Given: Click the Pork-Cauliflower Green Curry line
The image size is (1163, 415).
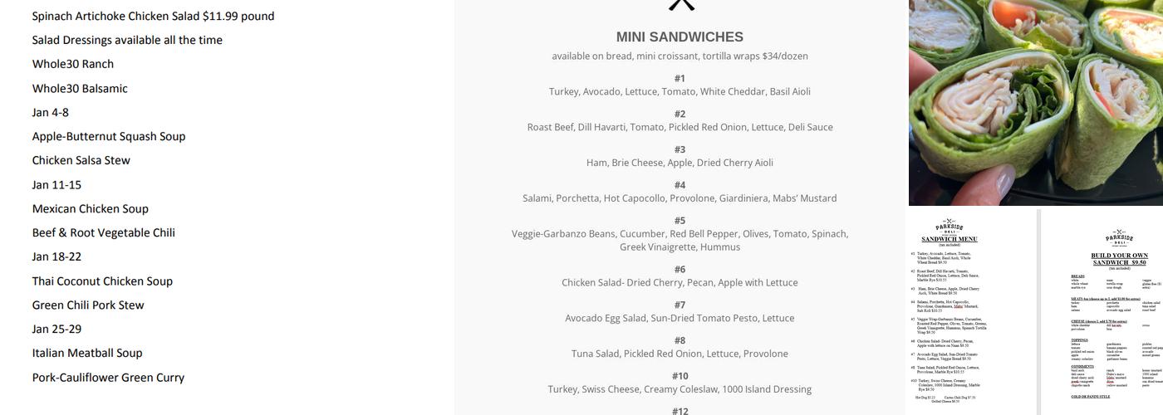Looking at the screenshot, I should coord(108,377).
